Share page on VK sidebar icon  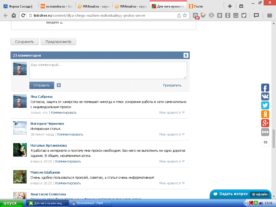265,96
